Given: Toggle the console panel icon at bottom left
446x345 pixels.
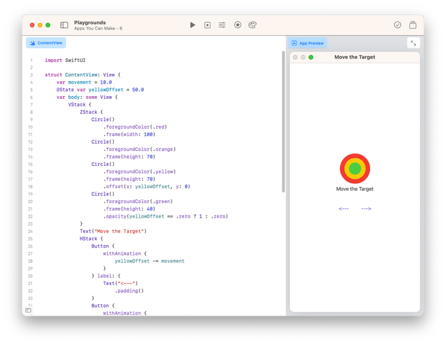Looking at the screenshot, I should [x=28, y=310].
